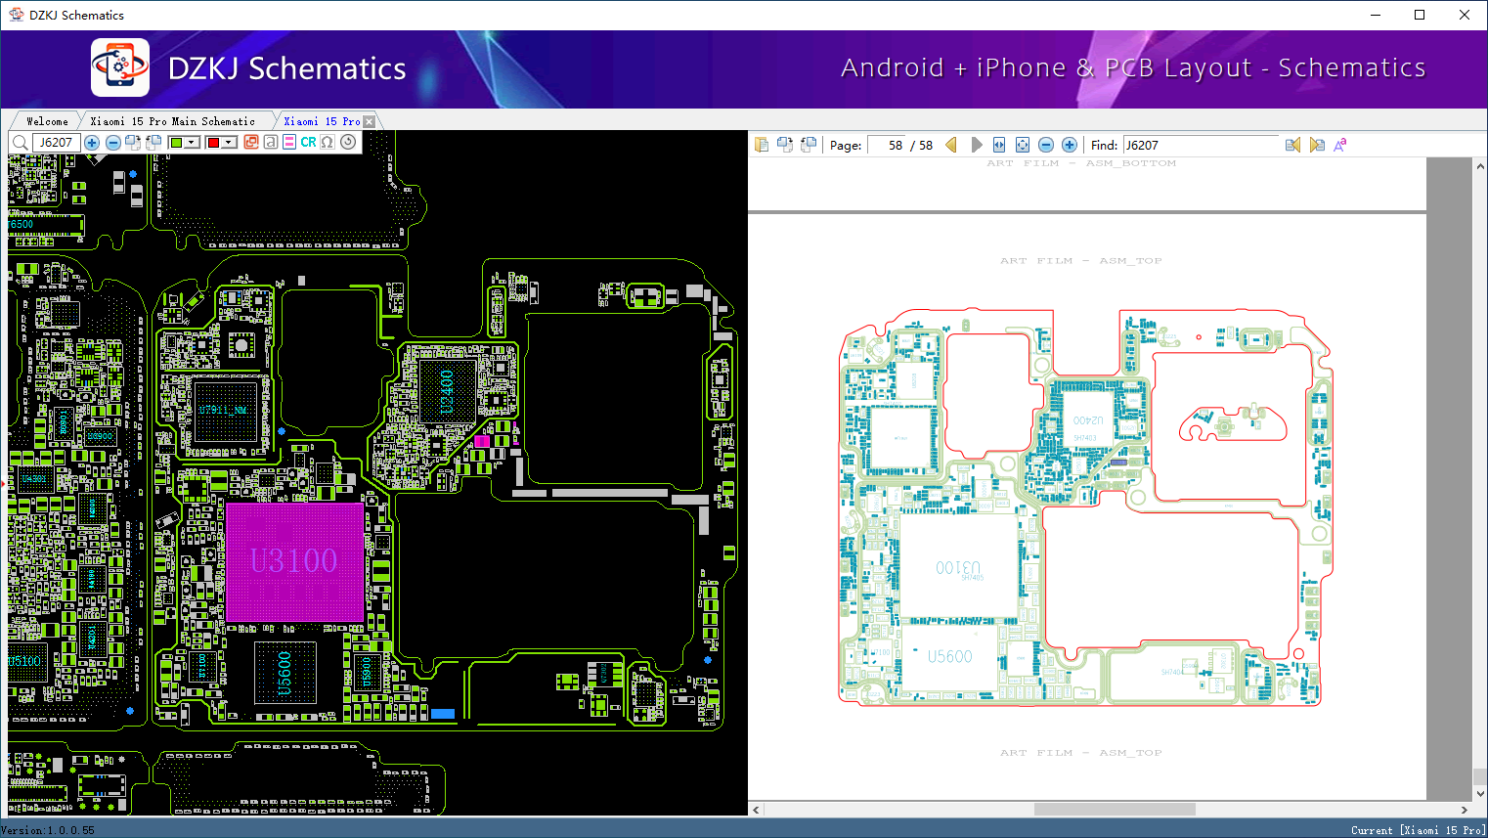Zoom out of the PDF viewer
This screenshot has height=838, width=1488.
1046,145
